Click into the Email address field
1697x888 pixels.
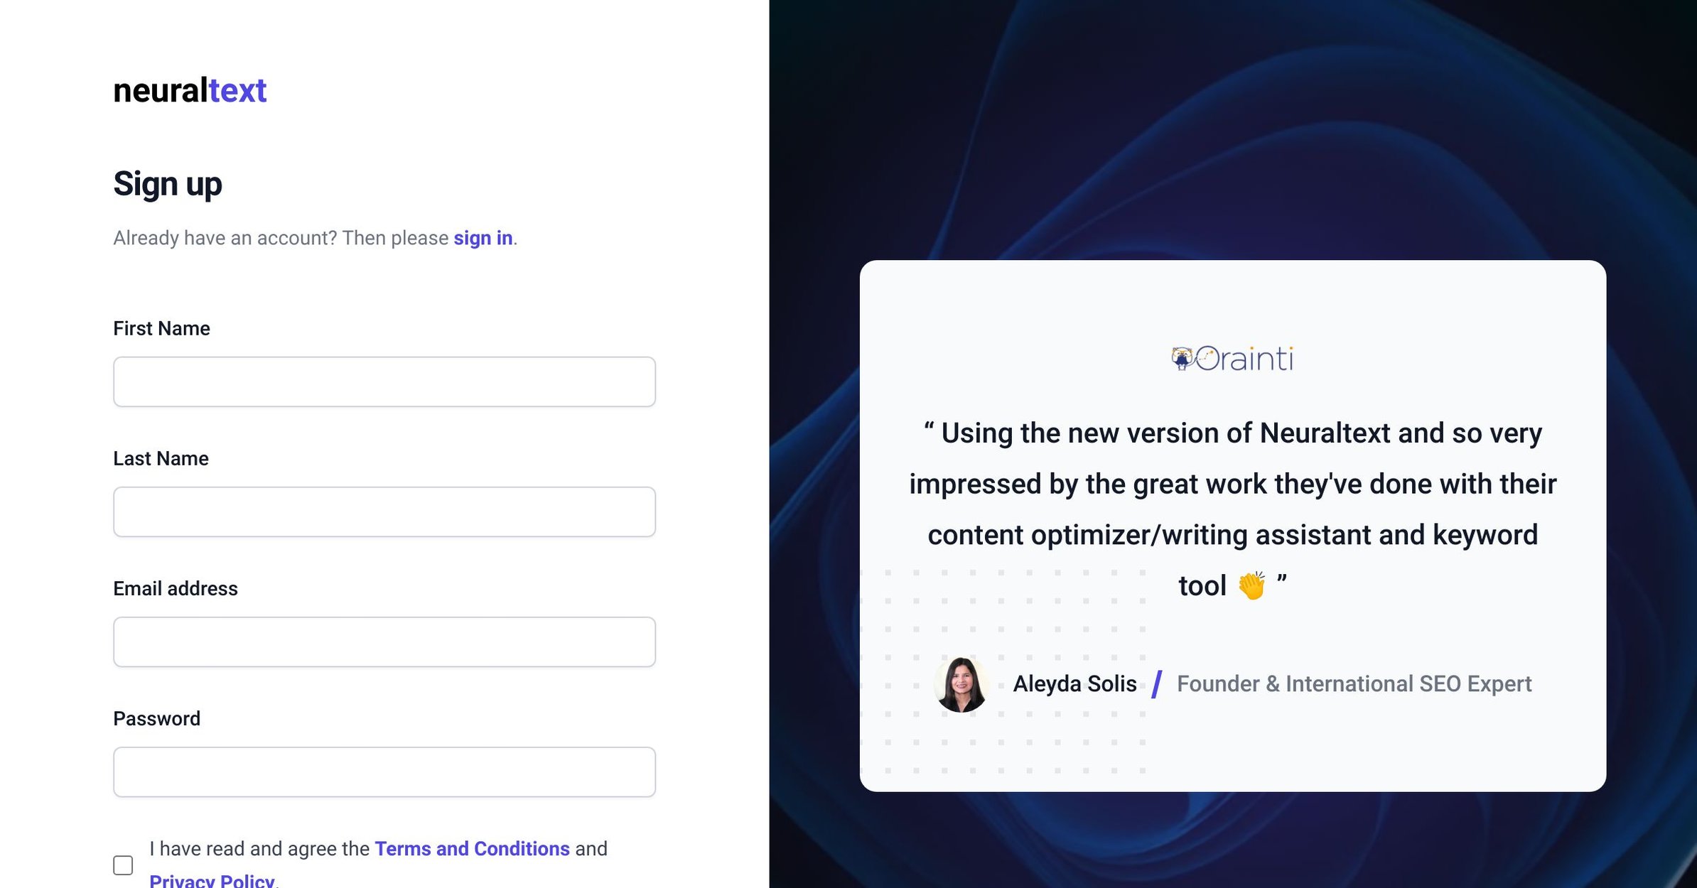[384, 642]
